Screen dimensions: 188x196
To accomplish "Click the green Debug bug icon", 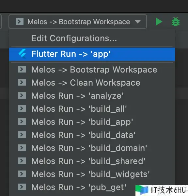I will [176, 22].
